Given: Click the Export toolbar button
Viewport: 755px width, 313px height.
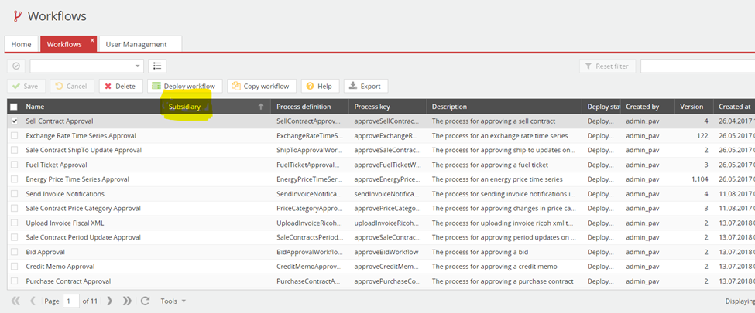Looking at the screenshot, I should tap(365, 87).
